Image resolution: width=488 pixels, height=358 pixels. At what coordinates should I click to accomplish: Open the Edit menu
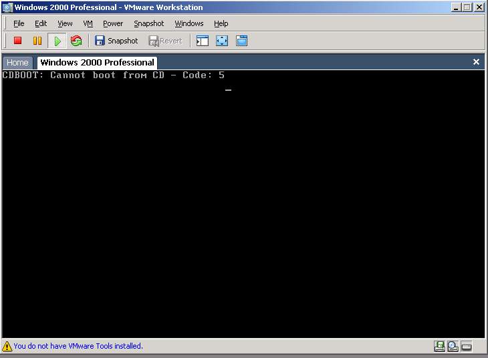pos(41,23)
